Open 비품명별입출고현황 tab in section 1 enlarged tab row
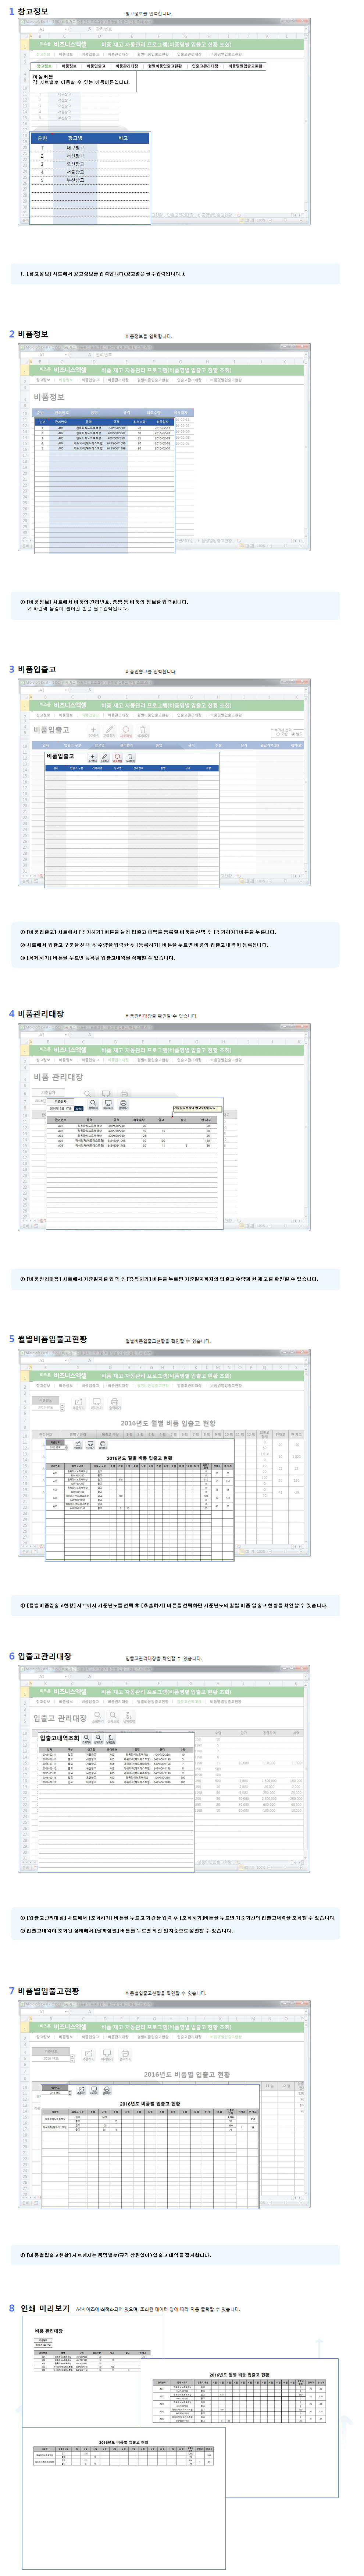Image resolution: width=364 pixels, height=2576 pixels. tap(245, 66)
